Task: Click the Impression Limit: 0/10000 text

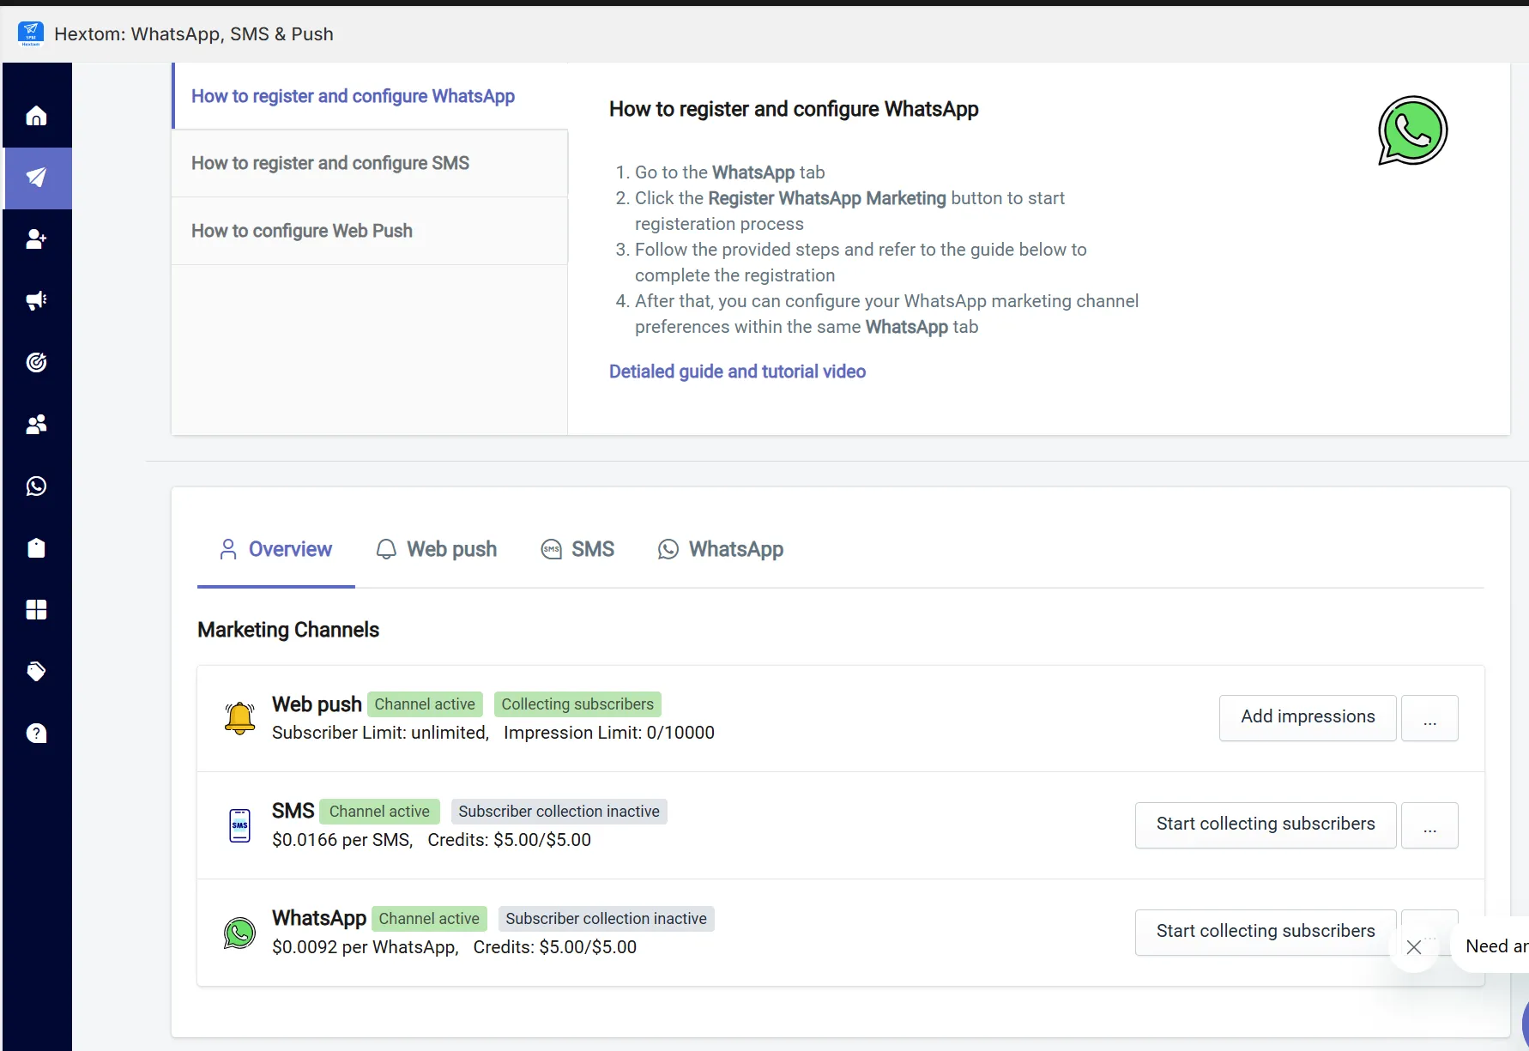Action: (x=609, y=733)
